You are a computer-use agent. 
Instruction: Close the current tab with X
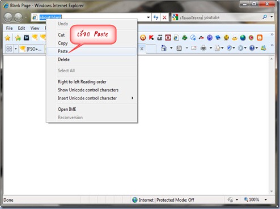pos(142,49)
